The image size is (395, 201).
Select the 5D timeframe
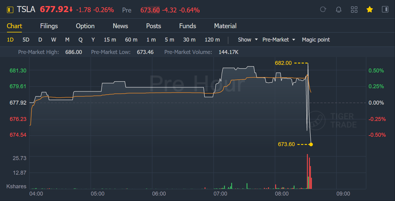[x=26, y=40]
